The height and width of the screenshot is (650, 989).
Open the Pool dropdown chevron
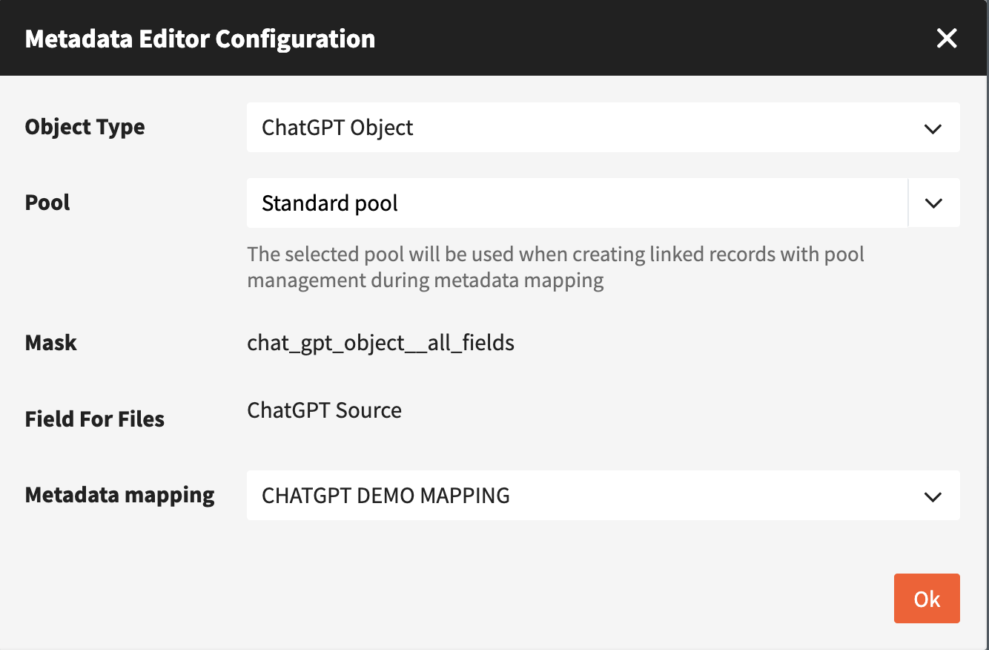tap(933, 203)
